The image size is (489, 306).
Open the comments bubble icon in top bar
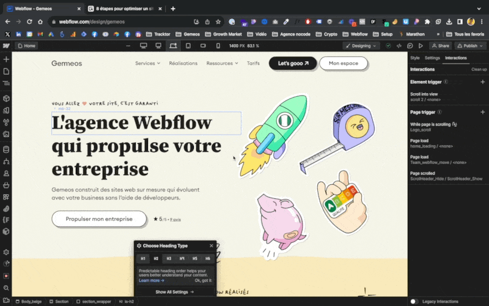(410, 45)
